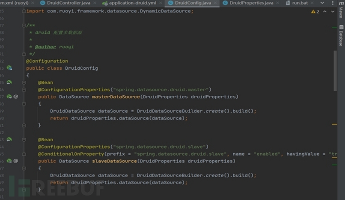Screen dimensions: 345x200
Task: Click Spring bean gutter icon beside class DruidConfig
Action: 9,68
